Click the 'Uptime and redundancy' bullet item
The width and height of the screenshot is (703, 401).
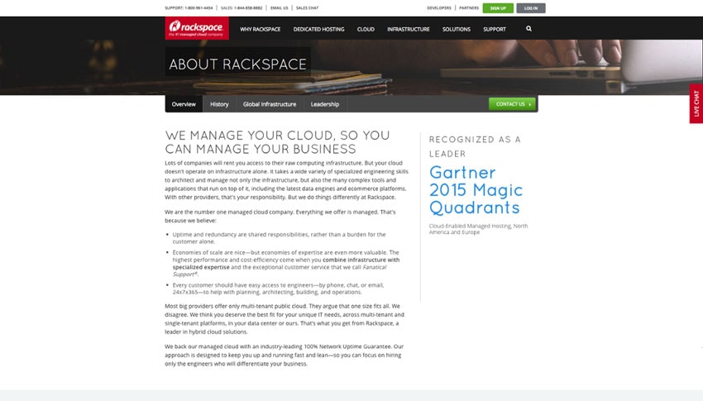(x=279, y=238)
